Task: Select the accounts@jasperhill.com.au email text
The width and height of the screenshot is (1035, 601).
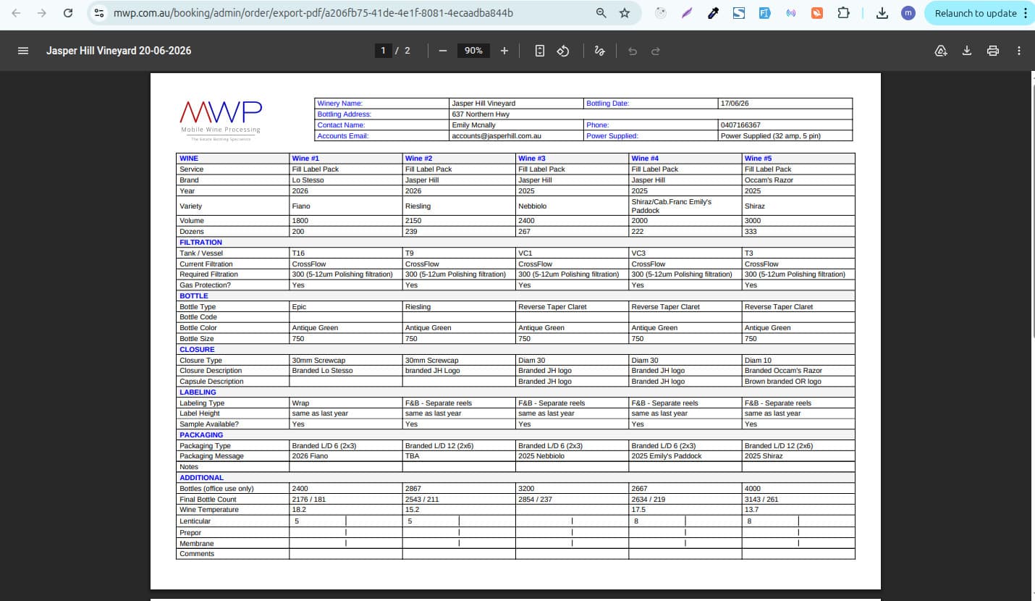Action: [x=497, y=136]
